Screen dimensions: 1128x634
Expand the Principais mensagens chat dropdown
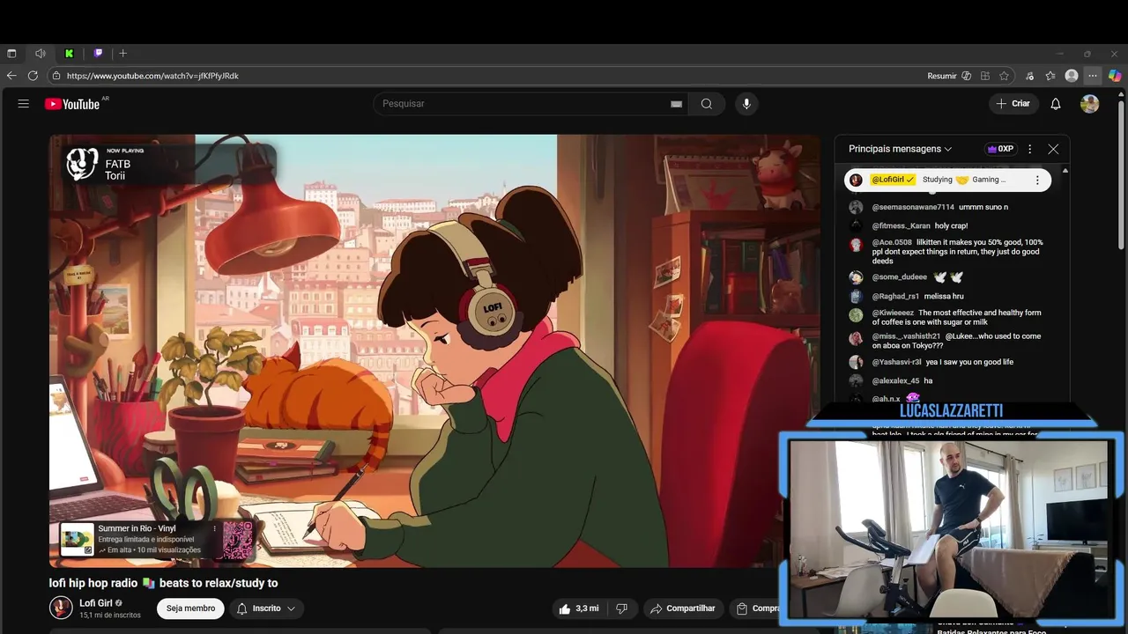click(x=900, y=149)
